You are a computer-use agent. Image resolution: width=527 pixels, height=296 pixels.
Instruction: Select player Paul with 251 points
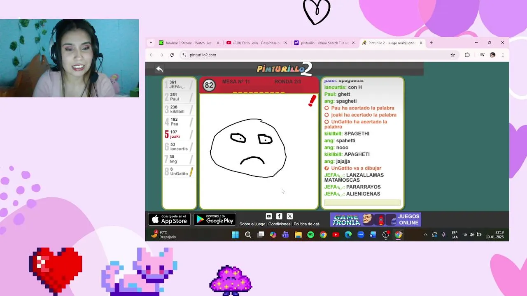coord(179,97)
